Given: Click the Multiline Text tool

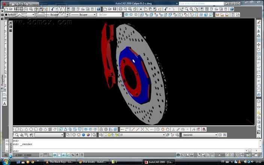Looking at the screenshot, I should coord(4,104).
